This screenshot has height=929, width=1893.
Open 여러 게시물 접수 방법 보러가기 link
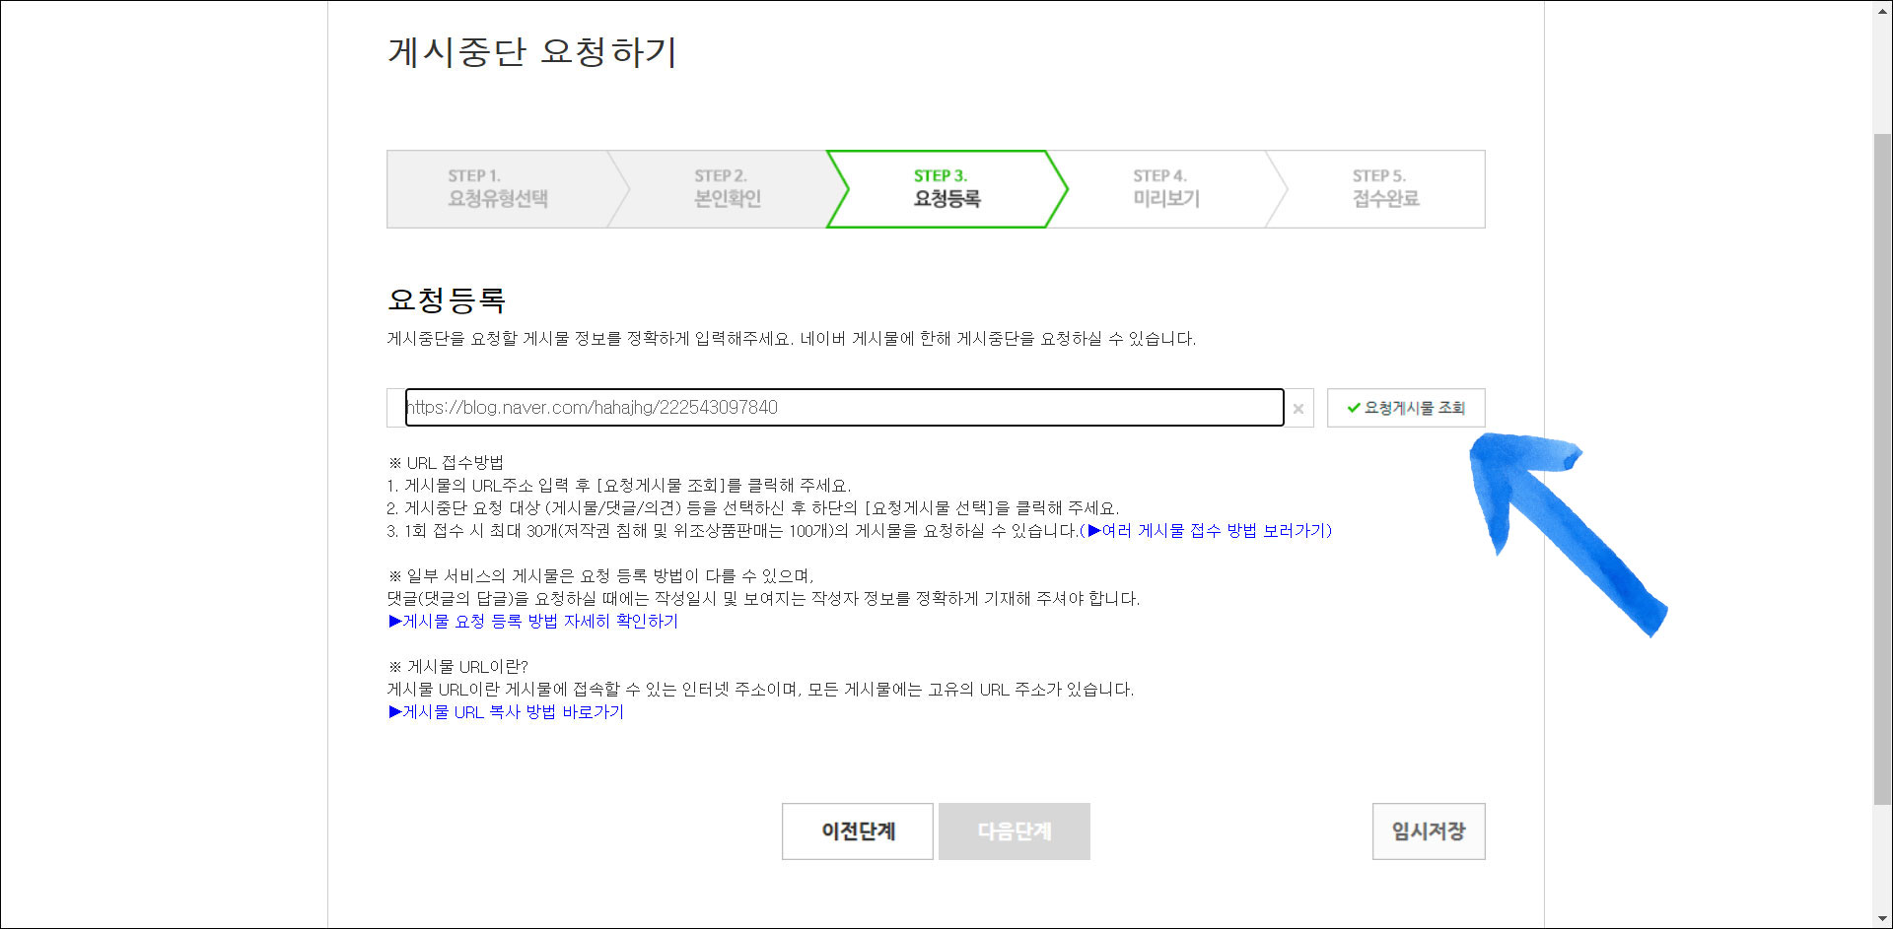pyautogui.click(x=1209, y=531)
